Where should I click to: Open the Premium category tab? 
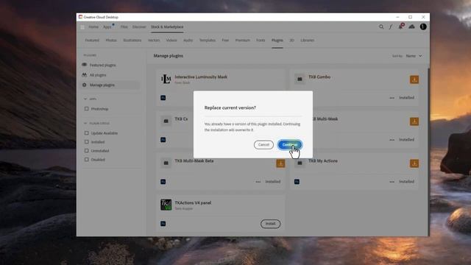tap(242, 40)
